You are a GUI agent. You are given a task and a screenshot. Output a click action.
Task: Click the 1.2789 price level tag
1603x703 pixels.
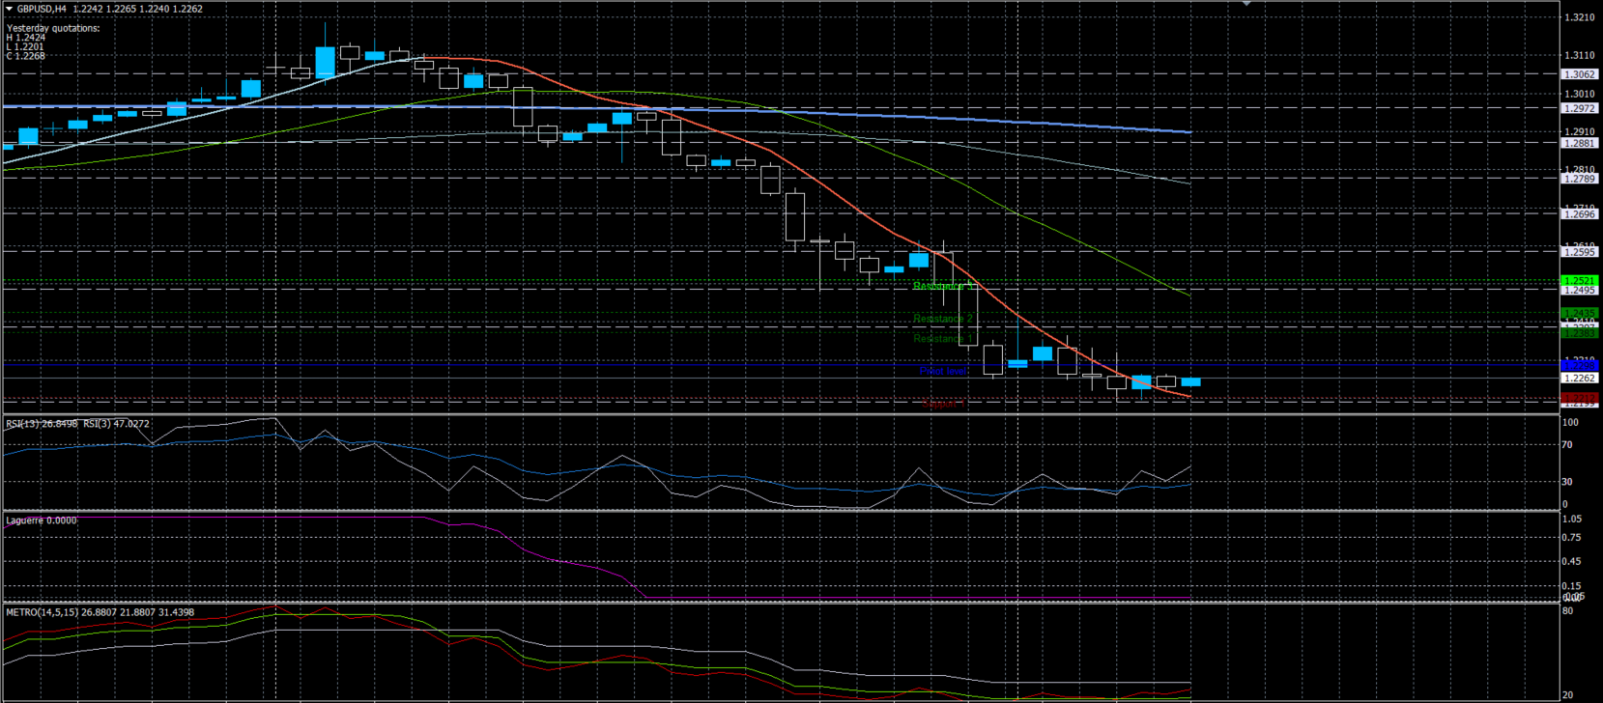pyautogui.click(x=1580, y=179)
